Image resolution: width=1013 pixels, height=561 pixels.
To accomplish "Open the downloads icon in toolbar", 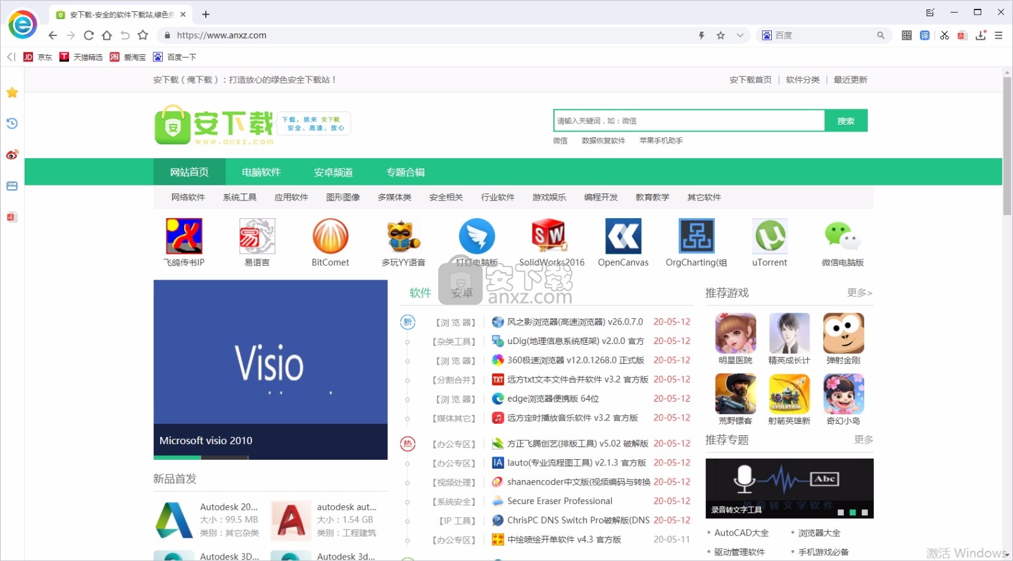I will point(981,35).
